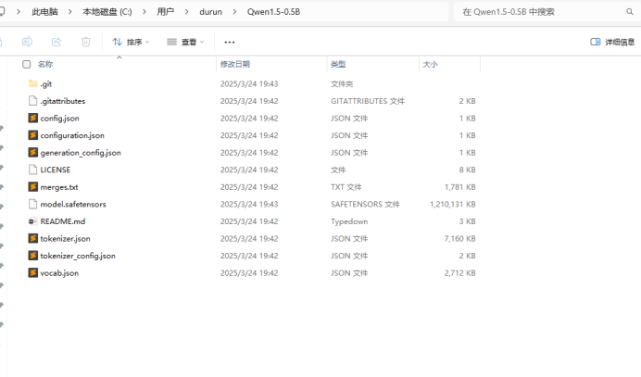The width and height of the screenshot is (641, 377).
Task: Select the configuration.json file icon
Action: pos(33,135)
